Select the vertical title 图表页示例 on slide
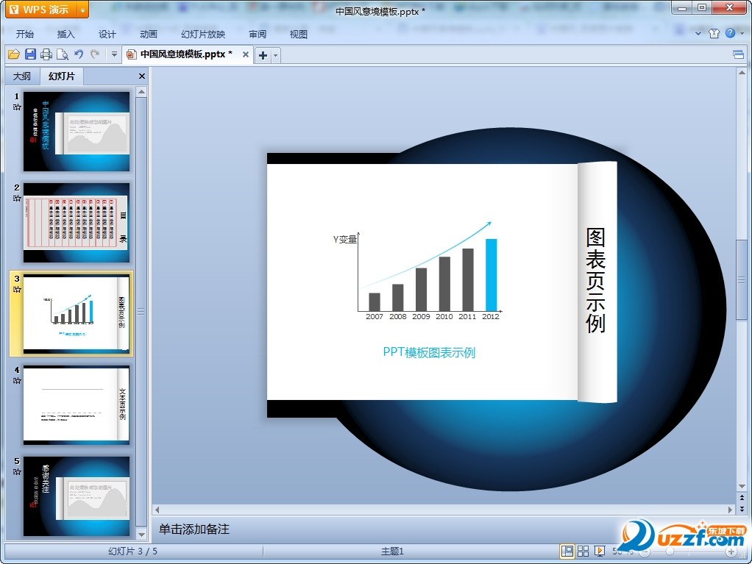This screenshot has height=564, width=752. (x=595, y=281)
